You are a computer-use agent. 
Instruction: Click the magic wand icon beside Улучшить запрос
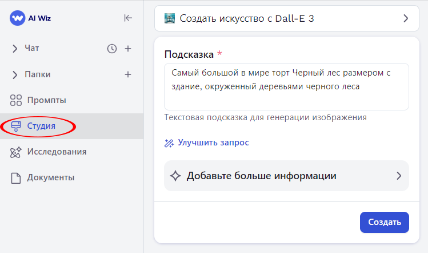coord(169,143)
